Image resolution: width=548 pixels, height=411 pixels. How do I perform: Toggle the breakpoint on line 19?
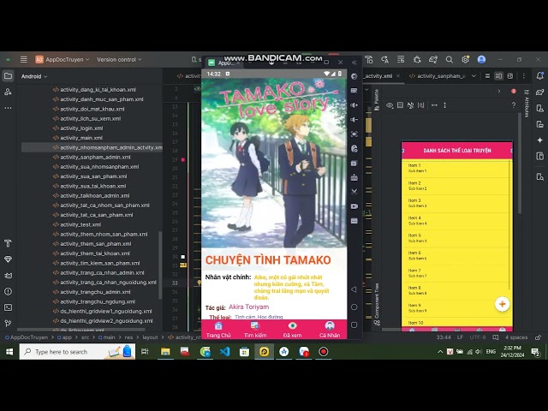(182, 160)
